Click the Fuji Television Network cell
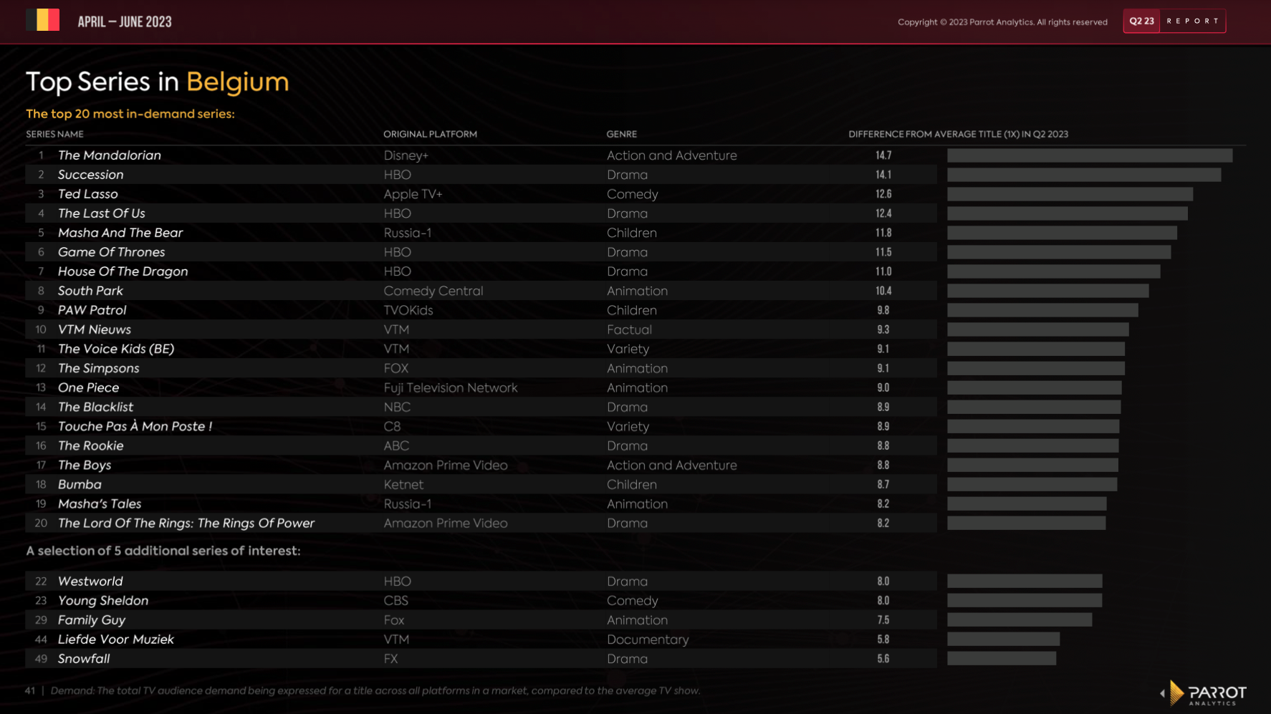 450,387
